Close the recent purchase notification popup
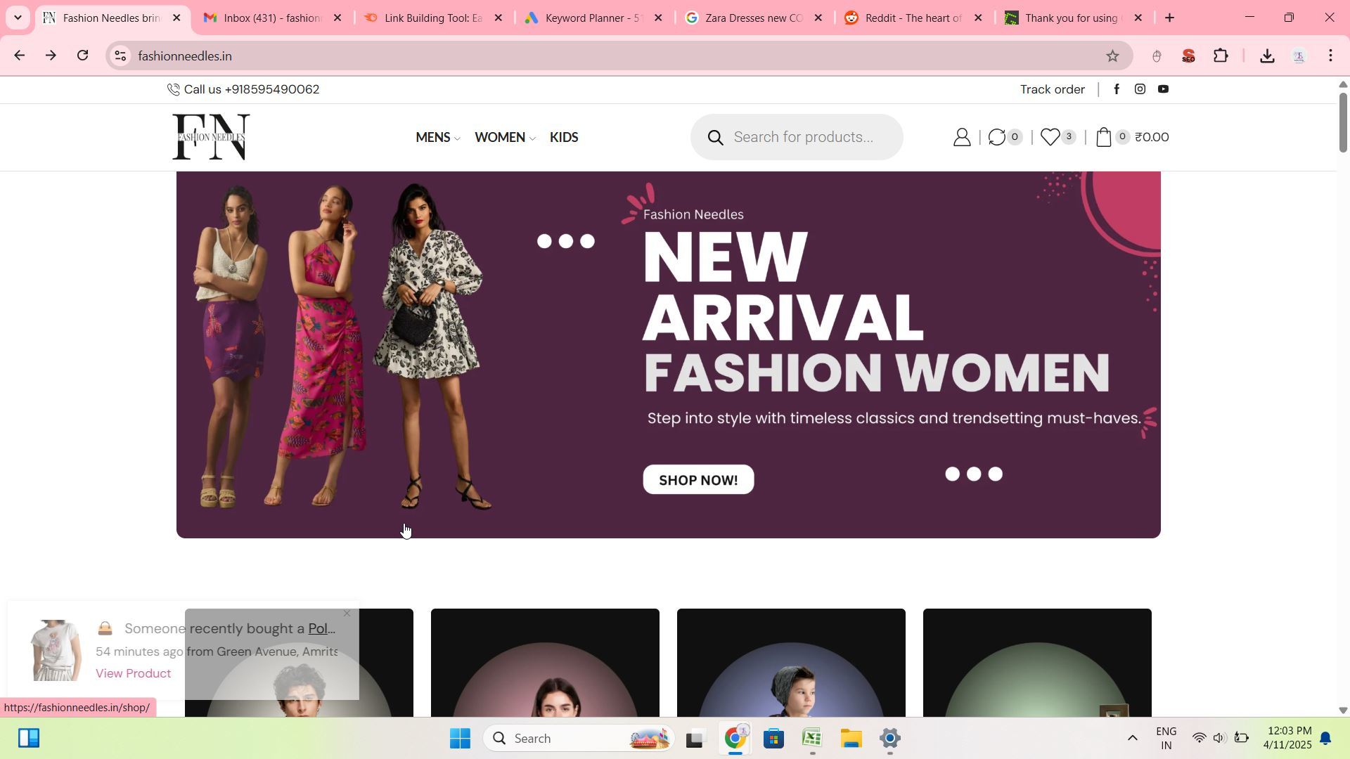Viewport: 1350px width, 759px height. [x=347, y=614]
